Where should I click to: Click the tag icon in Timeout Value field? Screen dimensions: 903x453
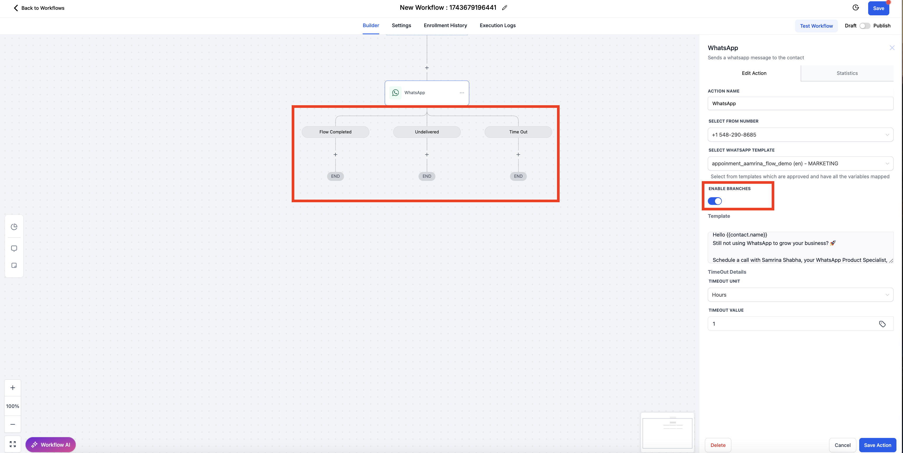(882, 324)
